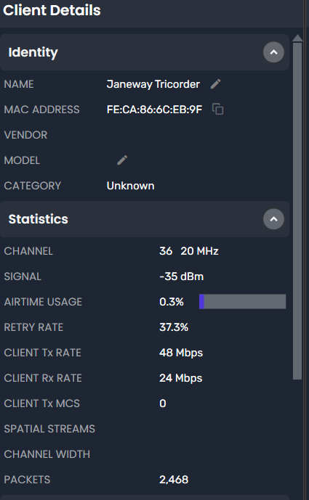Copy the MAC address to clipboard
309x500 pixels.
[x=217, y=109]
